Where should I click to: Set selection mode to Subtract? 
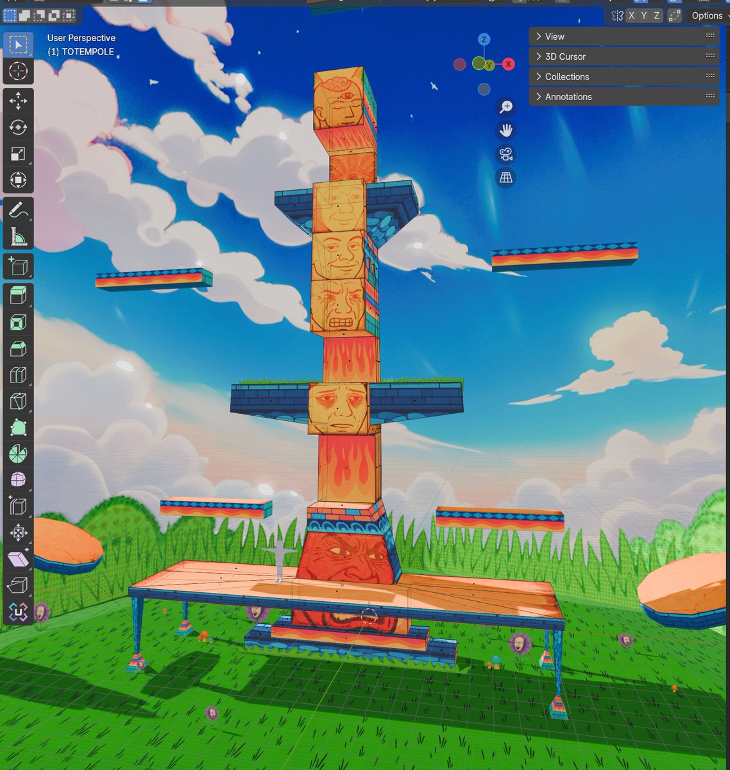39,15
